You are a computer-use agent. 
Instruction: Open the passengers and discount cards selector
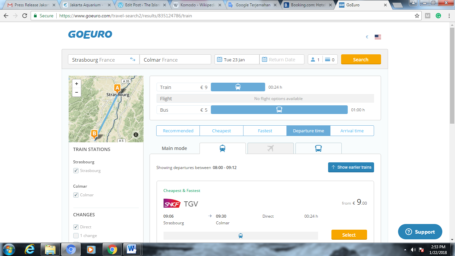(x=322, y=60)
